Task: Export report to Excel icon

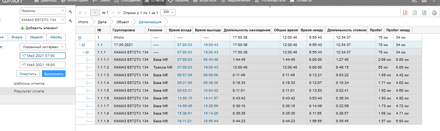Action: 415,13
